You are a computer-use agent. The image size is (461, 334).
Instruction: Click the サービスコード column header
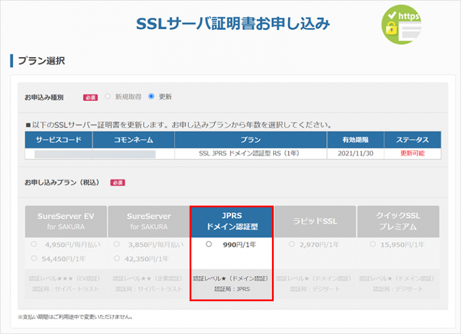[58, 140]
